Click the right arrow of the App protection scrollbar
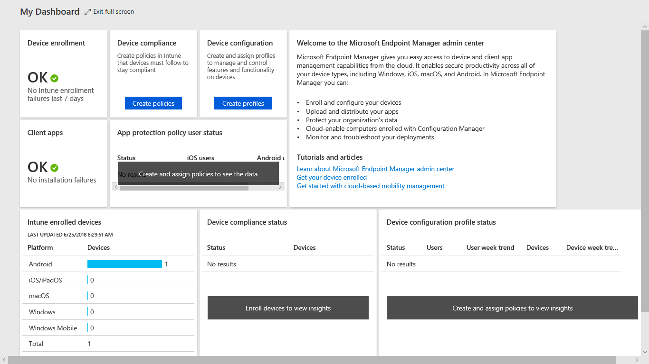Image resolution: width=649 pixels, height=364 pixels. 280,187
